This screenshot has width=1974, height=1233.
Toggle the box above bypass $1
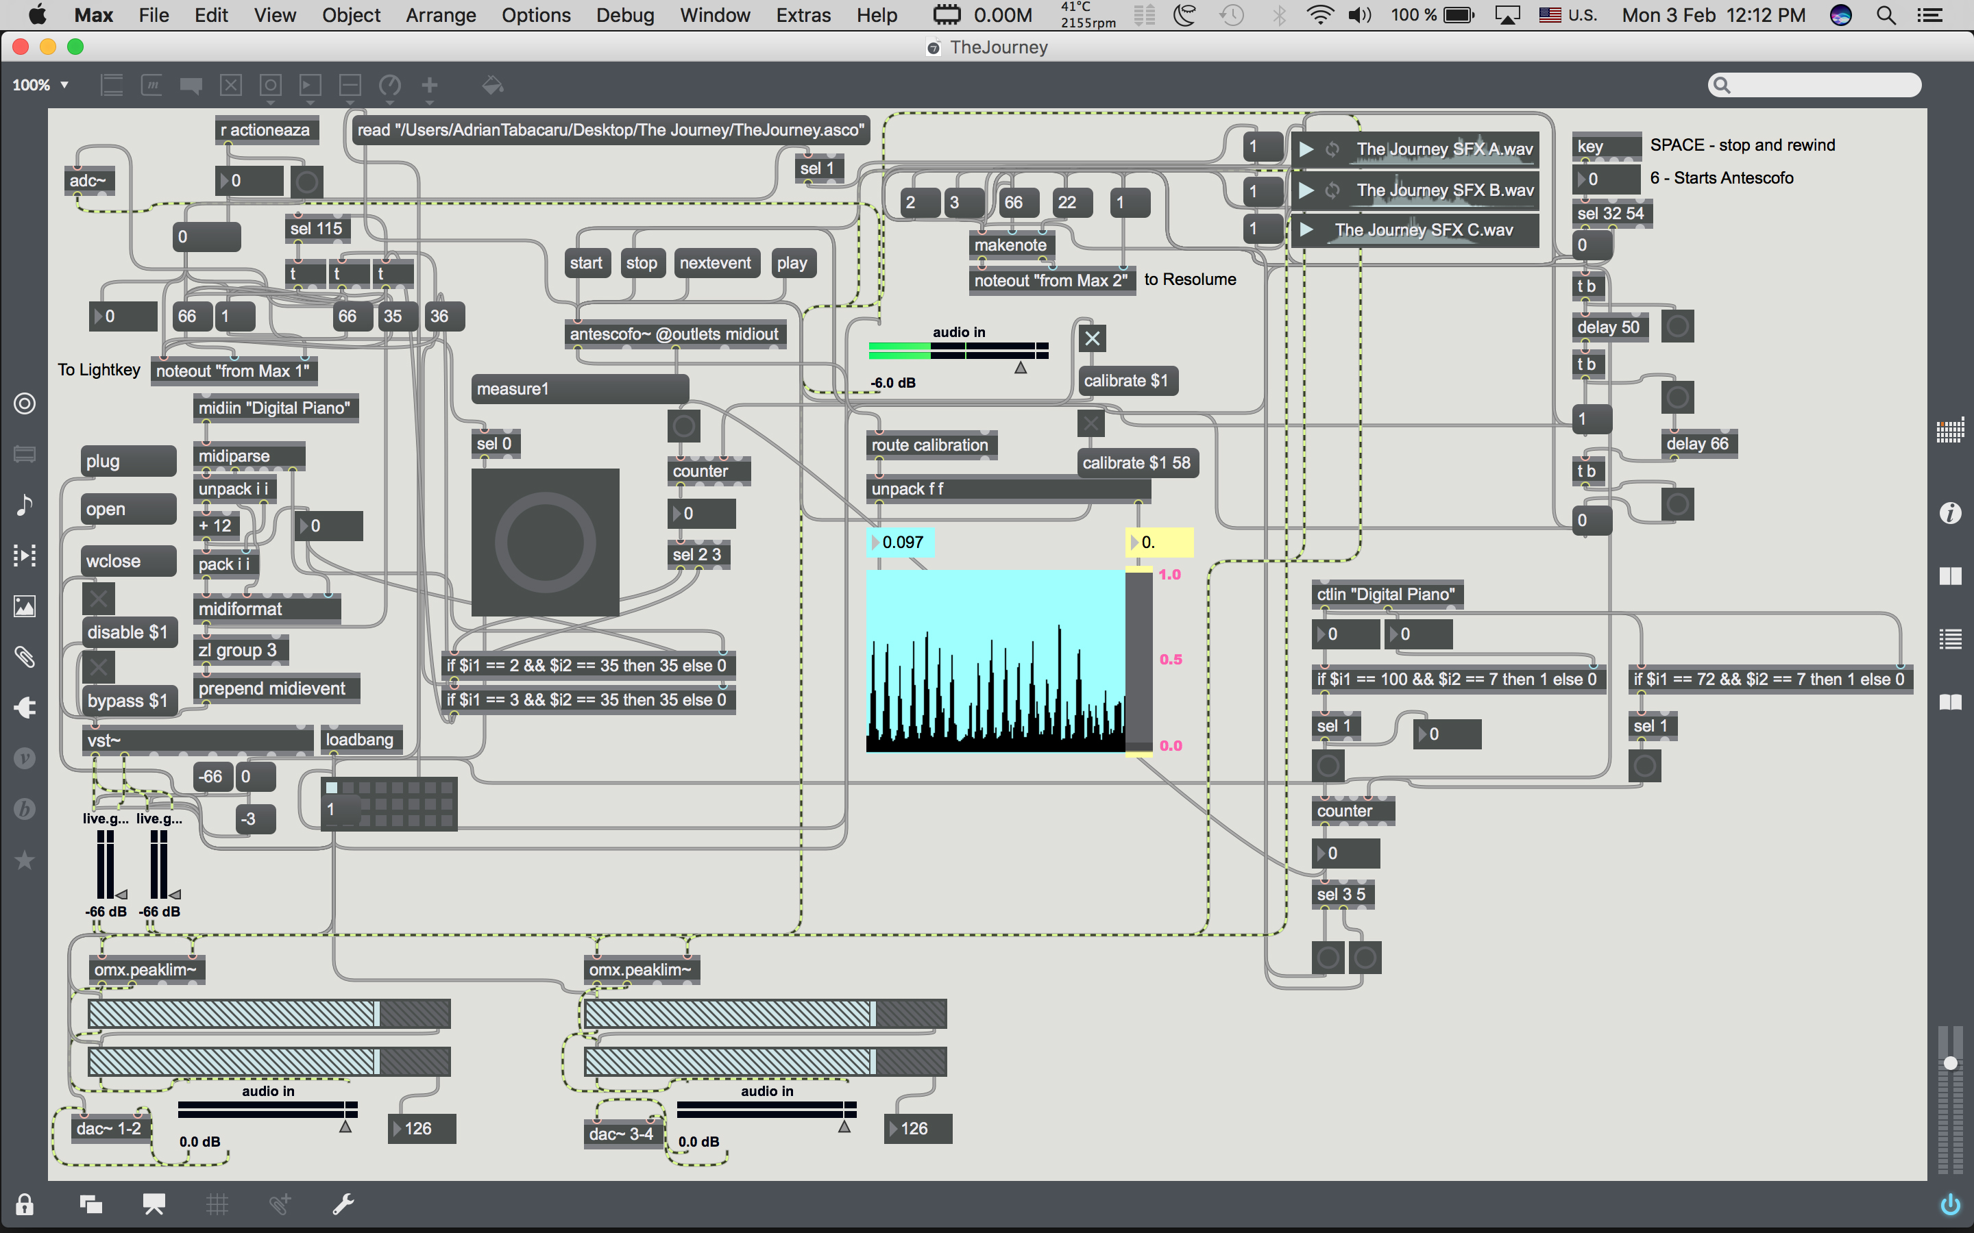(x=98, y=668)
